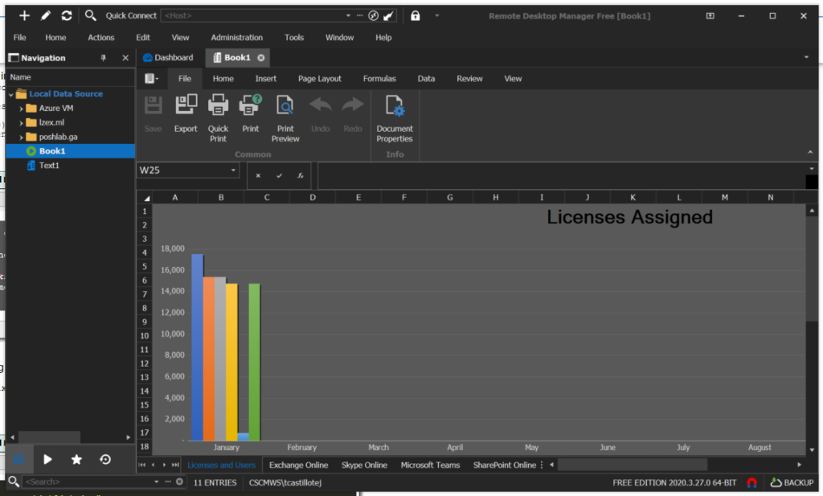Switch to the Page Layout ribbon tab
Viewport: 823px width, 496px height.
click(319, 79)
